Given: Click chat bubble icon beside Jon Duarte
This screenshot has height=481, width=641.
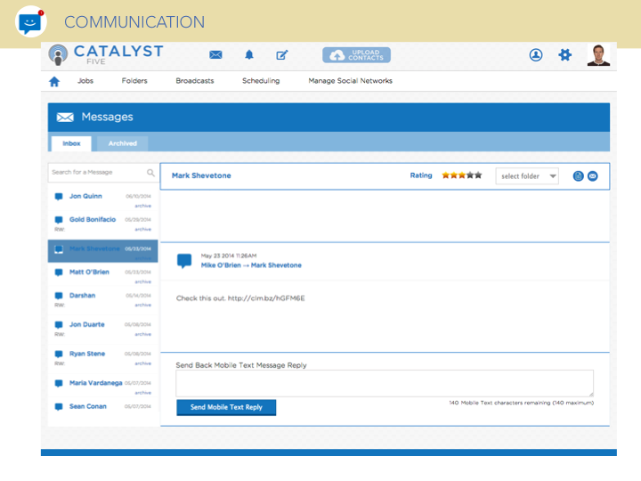Looking at the screenshot, I should [59, 325].
